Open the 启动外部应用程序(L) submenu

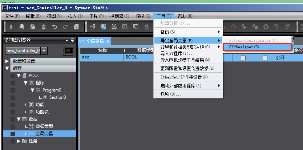[x=188, y=86]
